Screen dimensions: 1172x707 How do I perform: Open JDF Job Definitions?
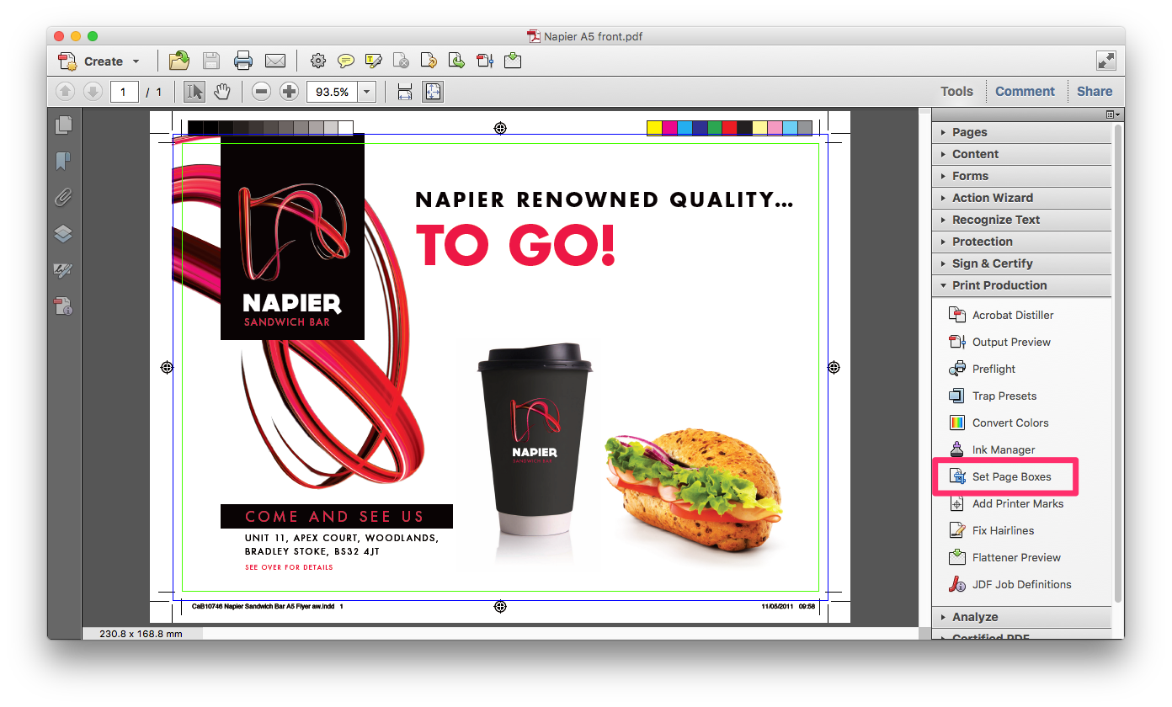1021,584
